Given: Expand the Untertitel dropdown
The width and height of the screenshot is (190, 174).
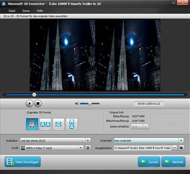Looking at the screenshot, I should 181,140.
